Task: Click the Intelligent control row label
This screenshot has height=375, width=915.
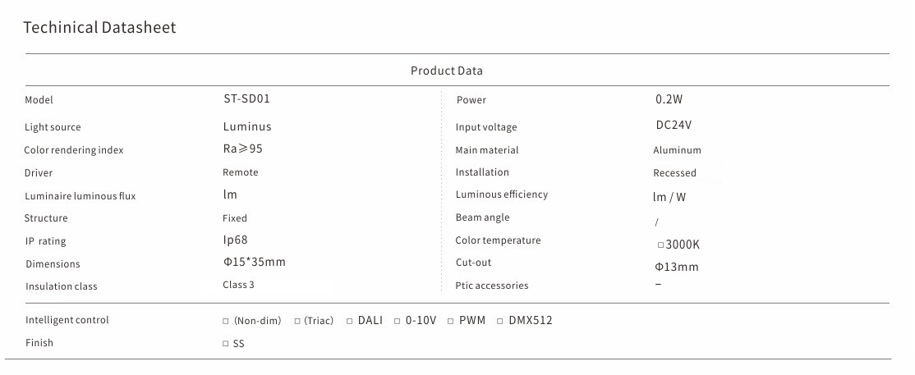Action: pyautogui.click(x=67, y=320)
